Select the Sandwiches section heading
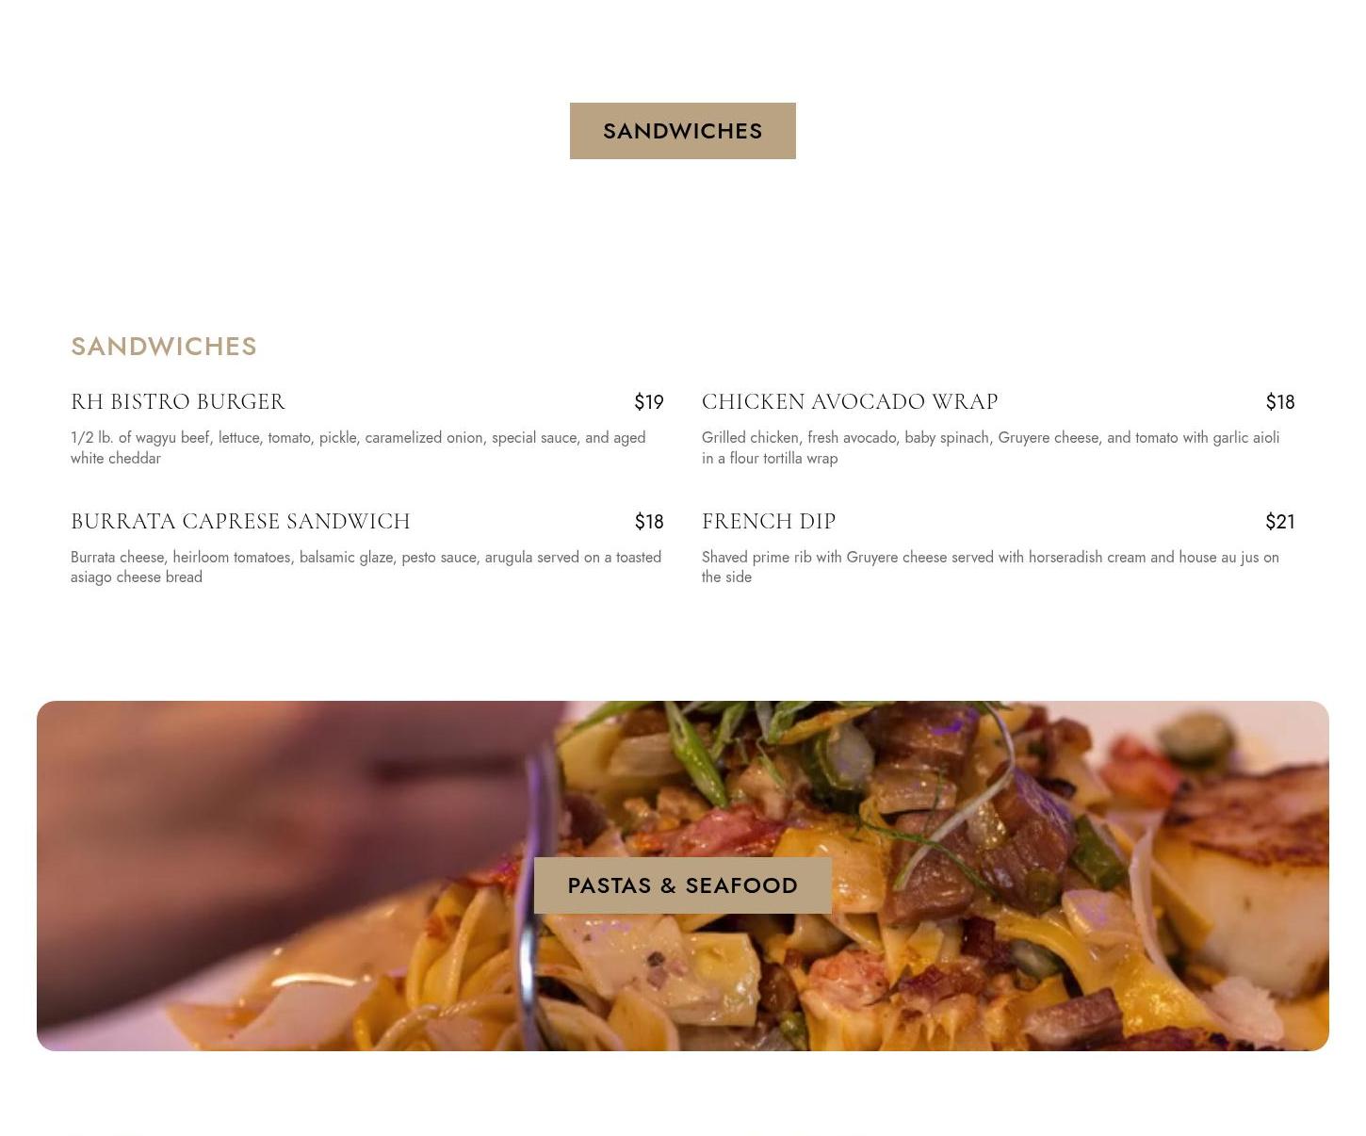The image size is (1366, 1136). [x=164, y=346]
